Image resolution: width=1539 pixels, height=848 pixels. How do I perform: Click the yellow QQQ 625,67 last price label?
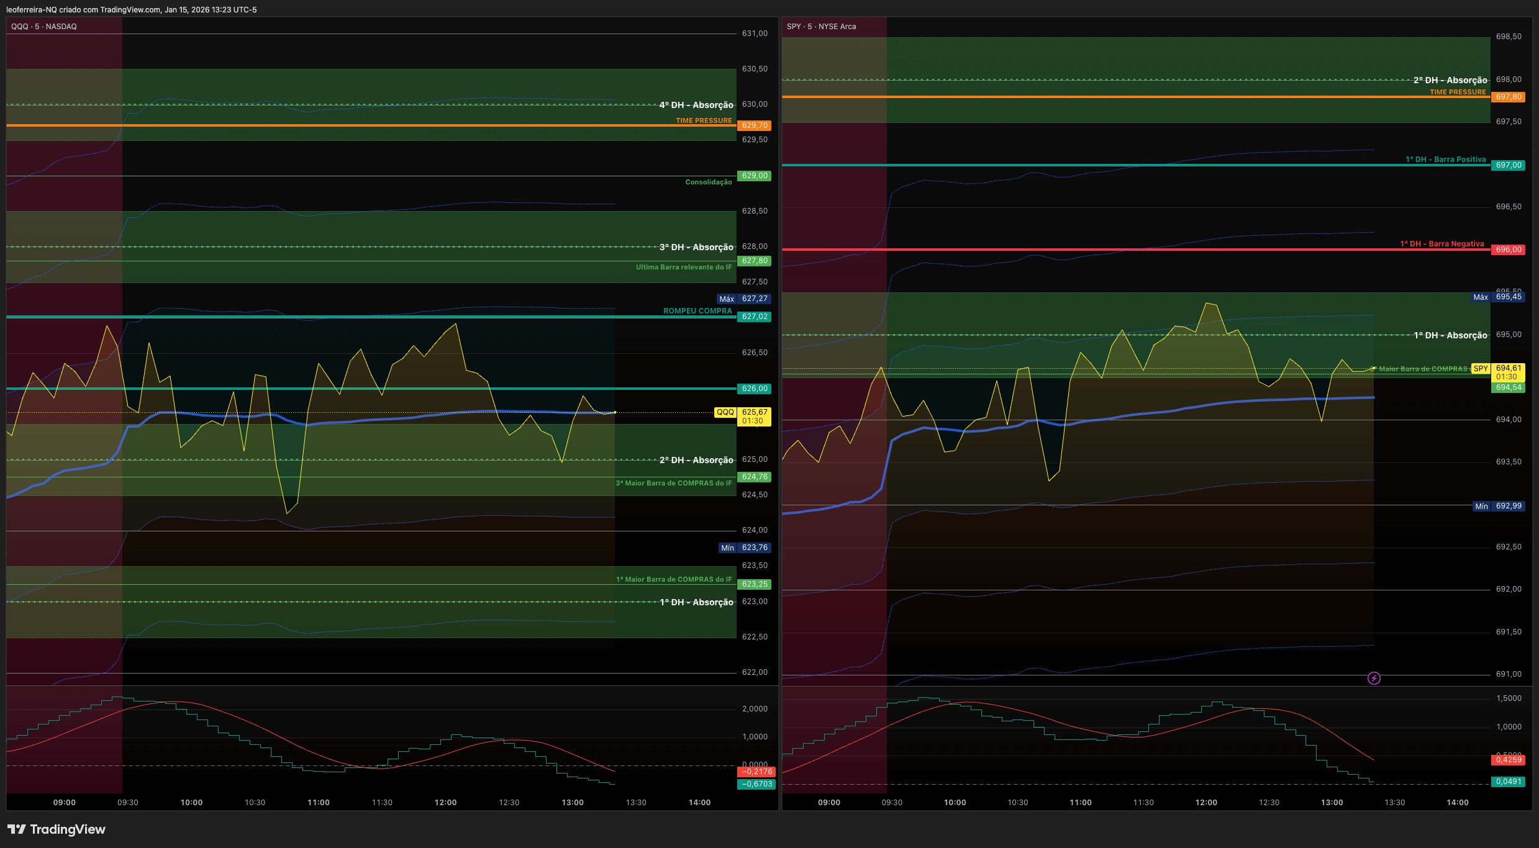(743, 417)
